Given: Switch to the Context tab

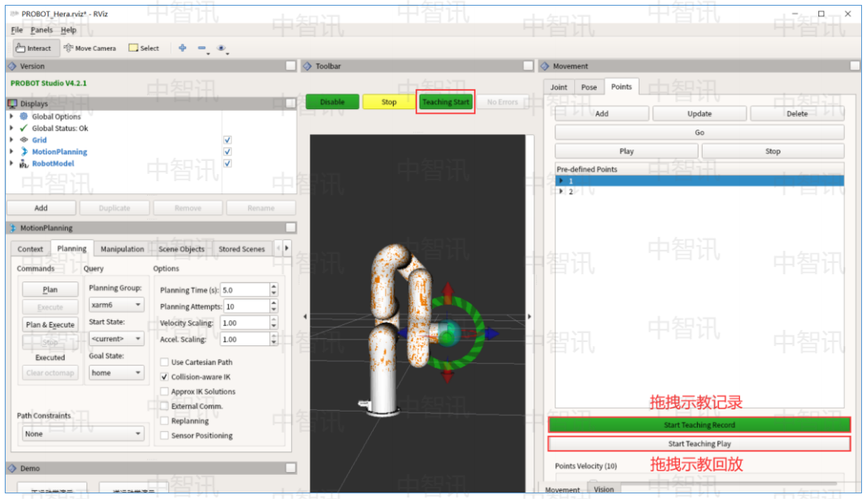Looking at the screenshot, I should 30,248.
